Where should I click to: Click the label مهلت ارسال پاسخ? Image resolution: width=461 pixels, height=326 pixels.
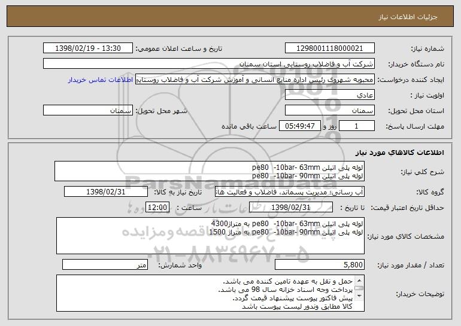(x=415, y=127)
